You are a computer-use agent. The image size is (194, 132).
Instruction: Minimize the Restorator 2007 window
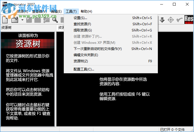[x=162, y=4]
